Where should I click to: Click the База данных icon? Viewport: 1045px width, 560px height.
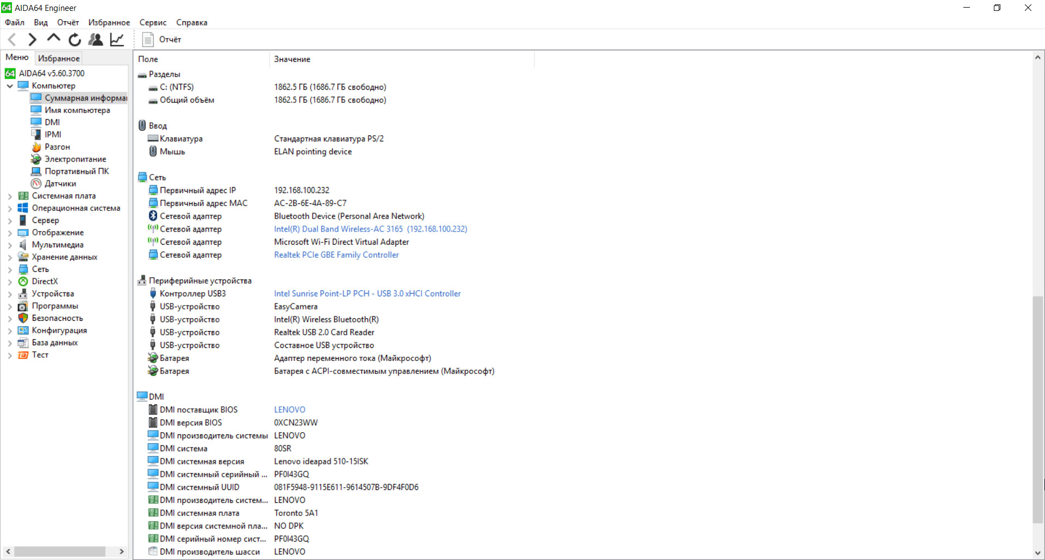pyautogui.click(x=23, y=343)
